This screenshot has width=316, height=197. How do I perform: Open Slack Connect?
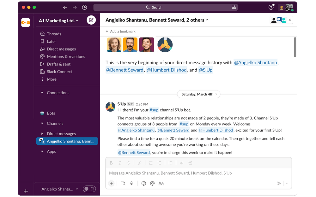[x=59, y=72]
